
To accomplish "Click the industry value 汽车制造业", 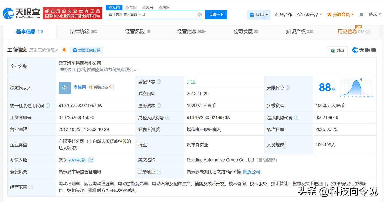I will point(197,145).
